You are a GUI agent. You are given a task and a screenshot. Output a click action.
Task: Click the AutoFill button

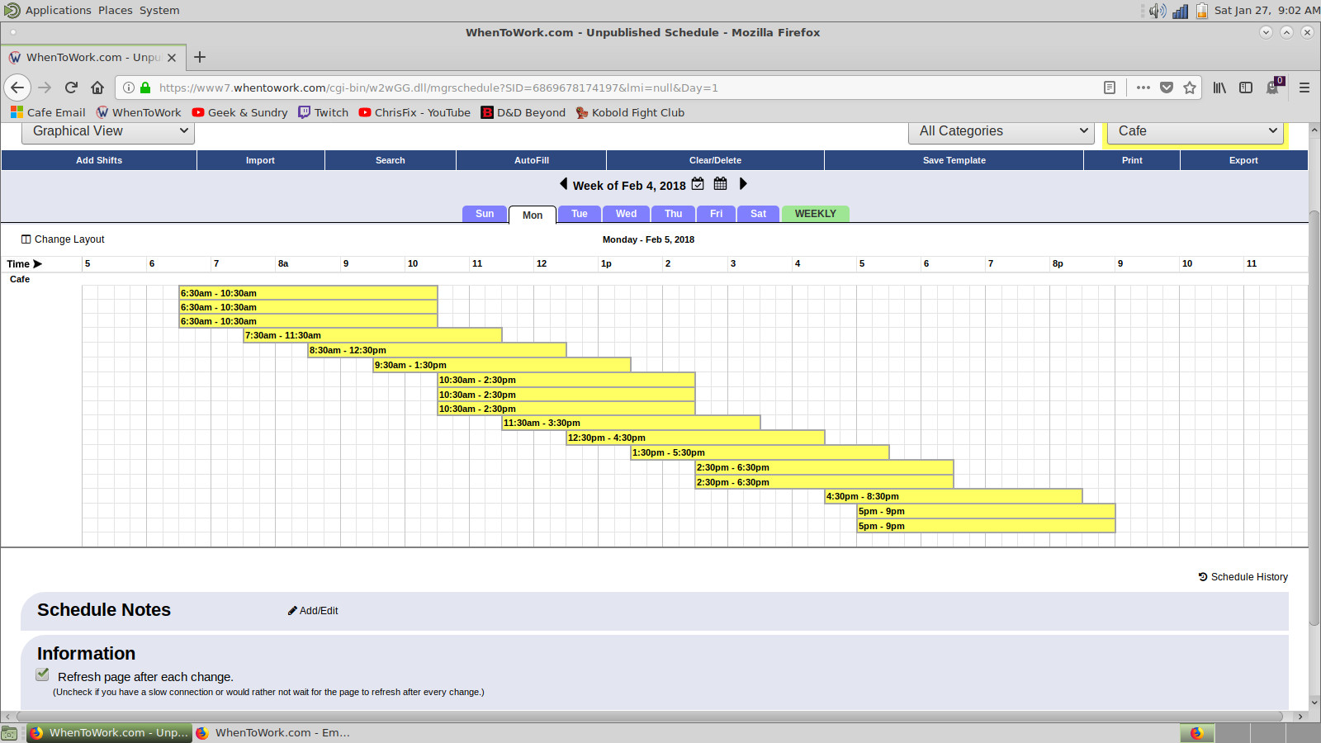coord(532,160)
